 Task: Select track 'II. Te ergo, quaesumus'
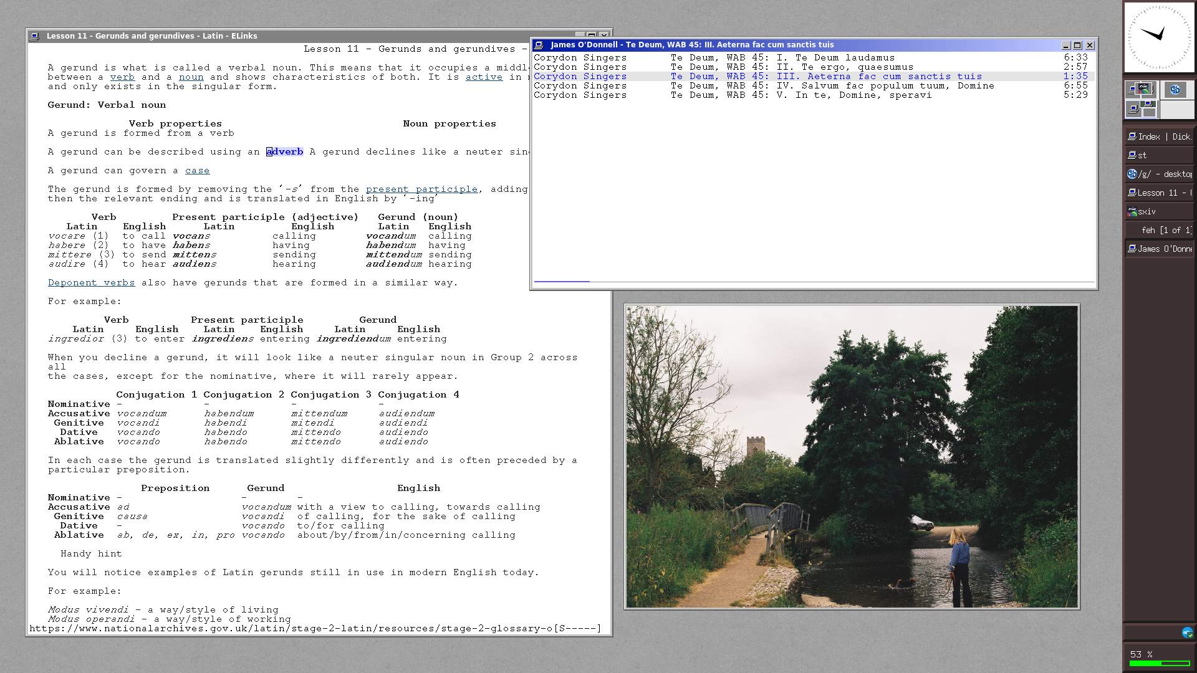845,67
